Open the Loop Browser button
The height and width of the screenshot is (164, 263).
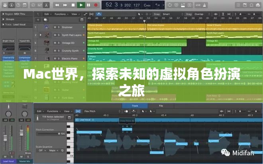(251, 5)
